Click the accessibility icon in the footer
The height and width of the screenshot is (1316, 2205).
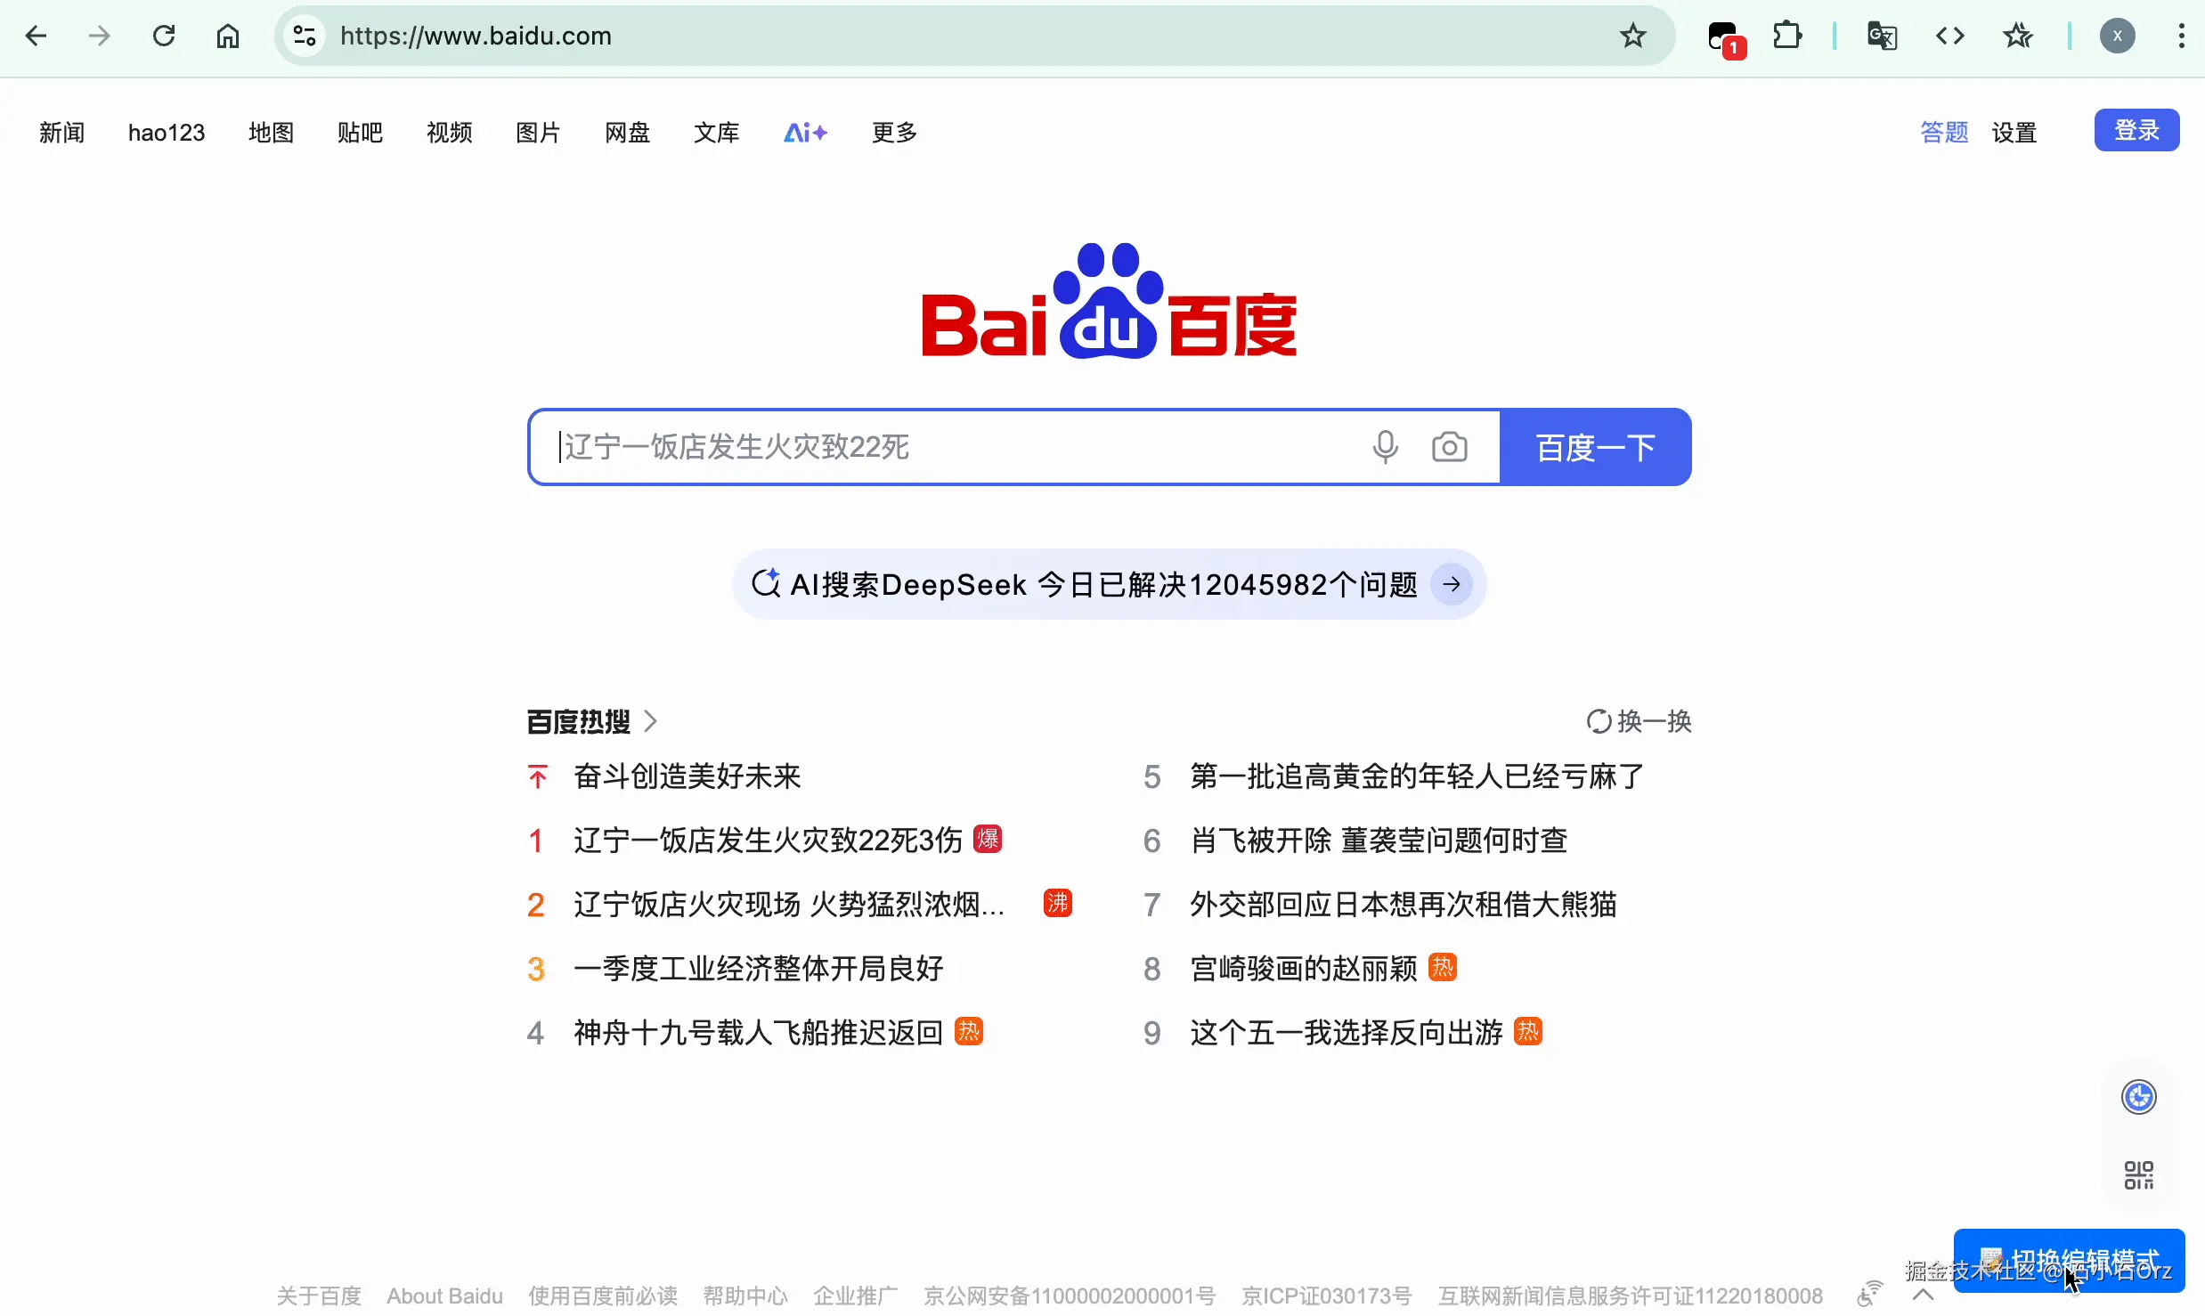coord(1870,1294)
